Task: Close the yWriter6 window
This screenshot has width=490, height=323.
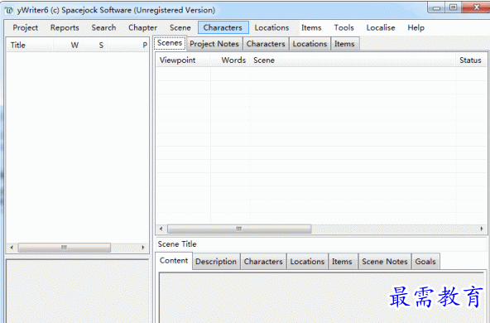Action: pyautogui.click(x=476, y=7)
